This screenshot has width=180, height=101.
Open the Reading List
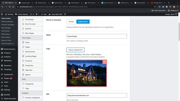pos(173,11)
